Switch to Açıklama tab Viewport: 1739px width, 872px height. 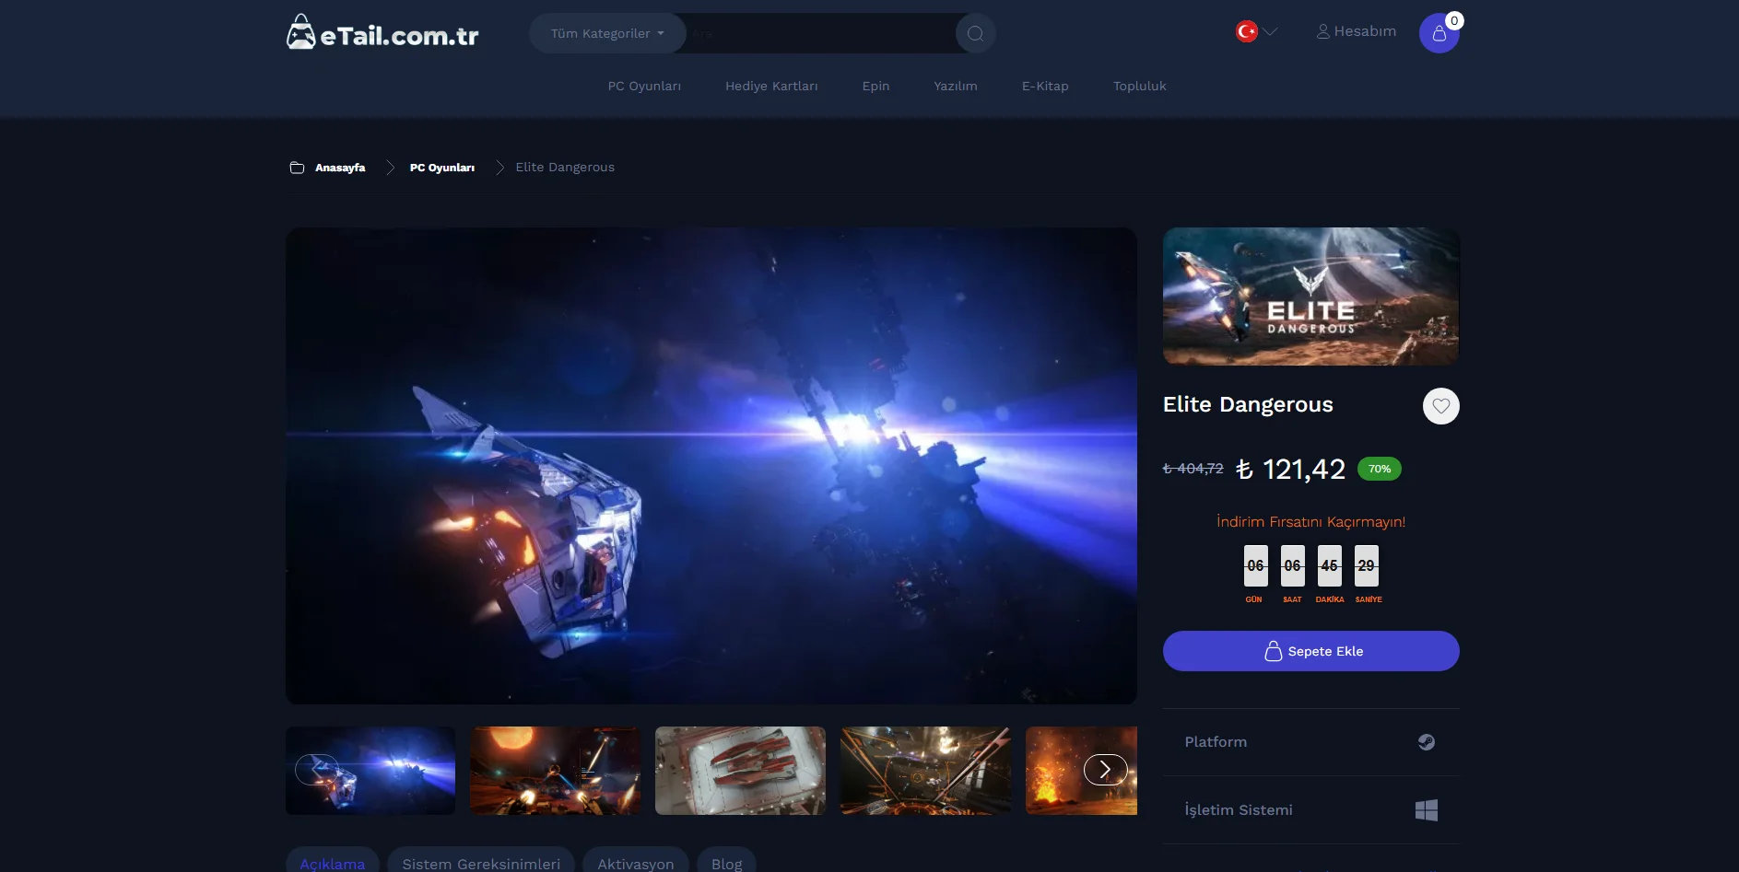(333, 861)
